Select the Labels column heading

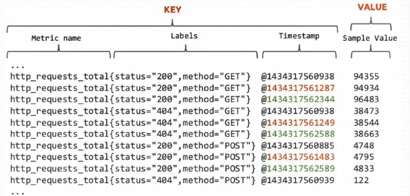coord(184,36)
